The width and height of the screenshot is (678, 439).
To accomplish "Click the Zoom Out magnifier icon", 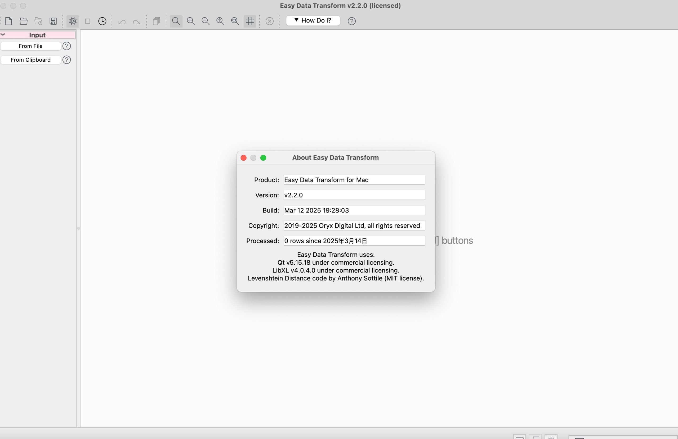I will pos(206,21).
